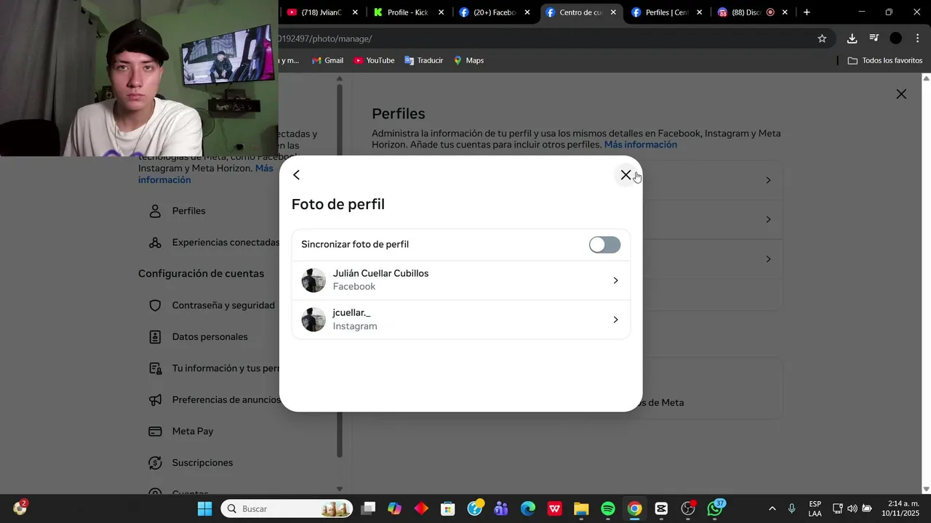Open Microsoft Store from taskbar
The image size is (931, 523).
coord(448,508)
